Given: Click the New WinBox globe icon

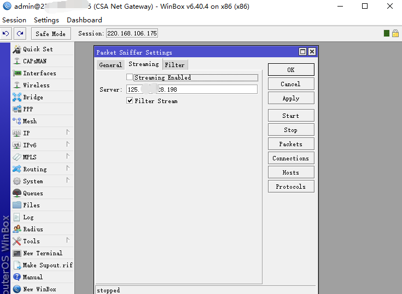Looking at the screenshot, I should pyautogui.click(x=17, y=289).
